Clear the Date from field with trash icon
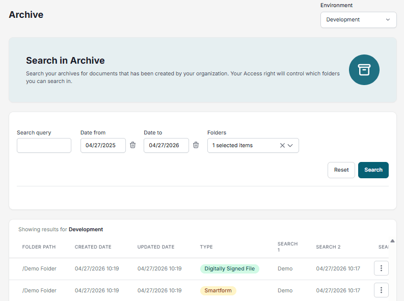This screenshot has height=301, width=404. coord(132,145)
